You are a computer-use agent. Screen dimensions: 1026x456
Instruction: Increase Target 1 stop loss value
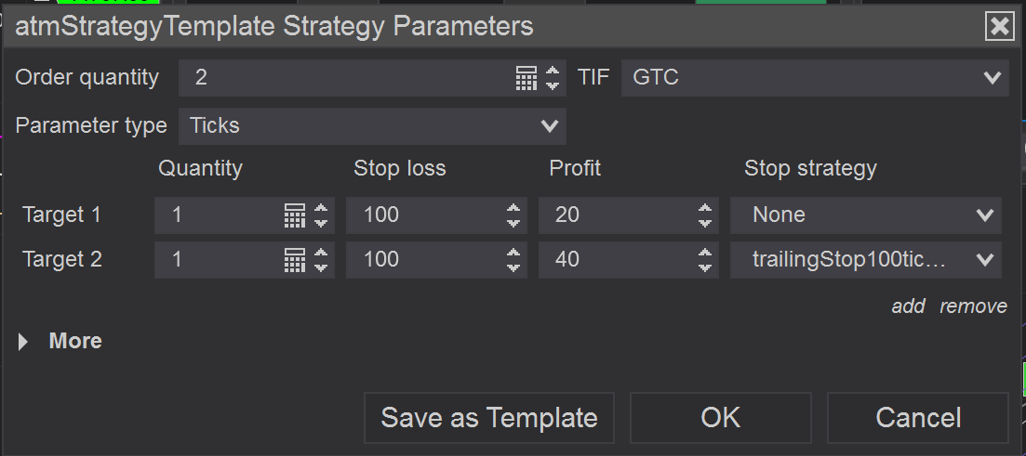click(x=513, y=208)
